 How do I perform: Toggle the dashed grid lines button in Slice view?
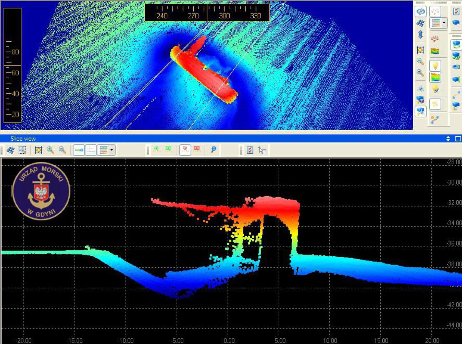click(x=91, y=150)
